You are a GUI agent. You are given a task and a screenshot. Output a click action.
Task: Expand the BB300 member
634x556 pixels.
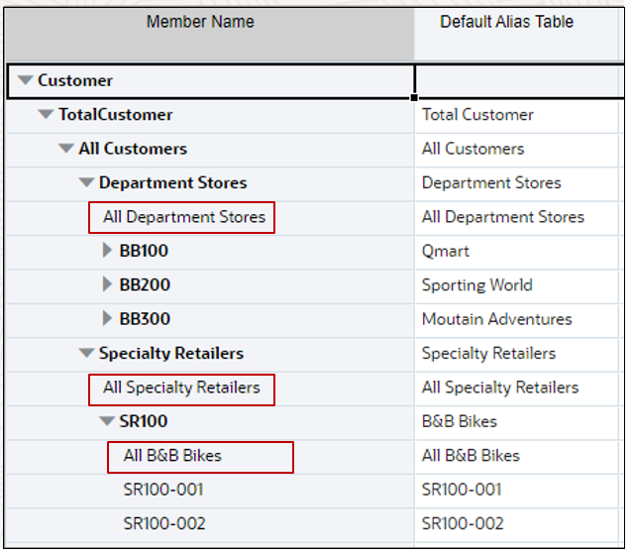coord(108,319)
